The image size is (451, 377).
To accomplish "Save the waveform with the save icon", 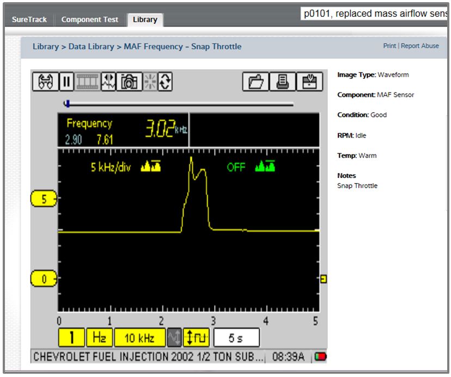I will (309, 82).
